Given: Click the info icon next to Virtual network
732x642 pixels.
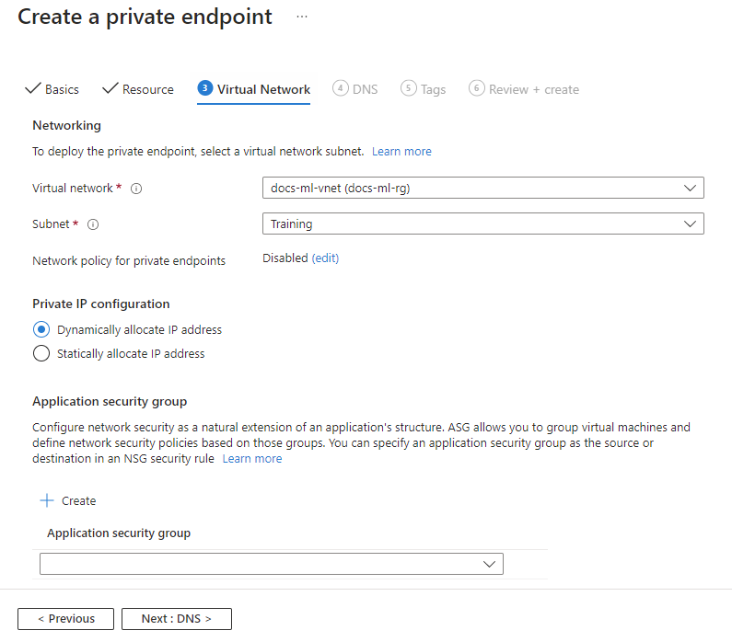Looking at the screenshot, I should coord(136,189).
